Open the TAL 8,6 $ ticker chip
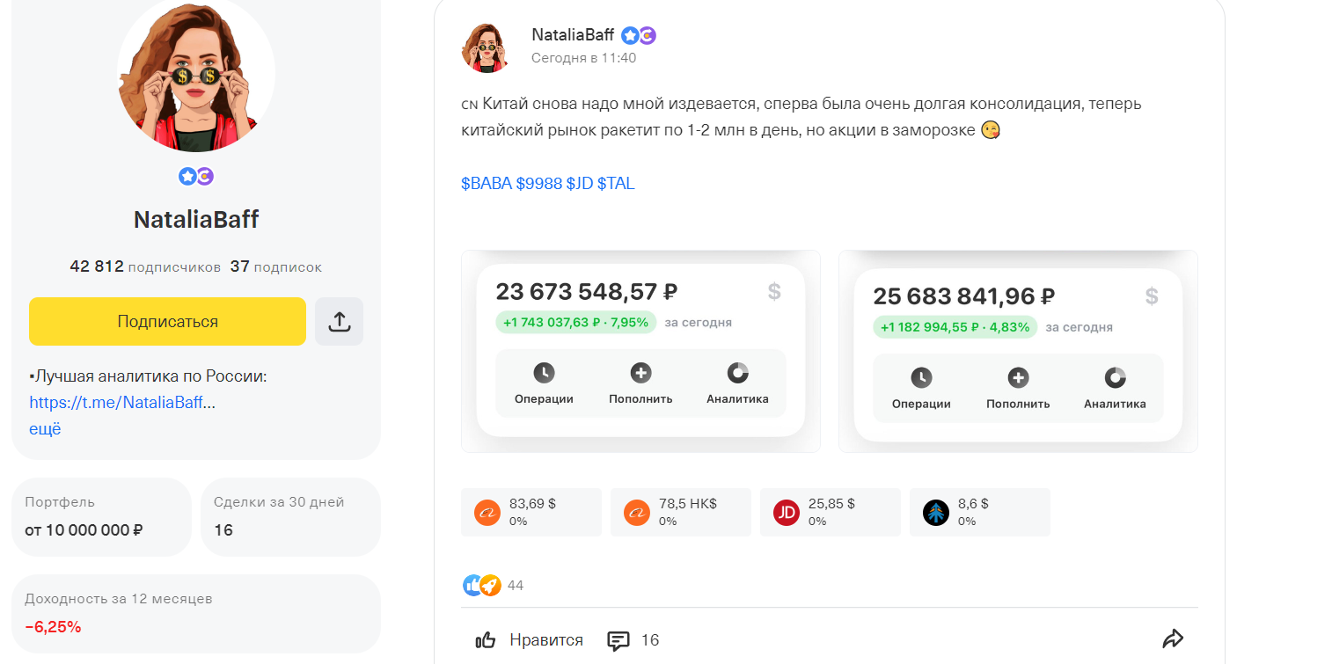This screenshot has width=1332, height=664. [980, 512]
